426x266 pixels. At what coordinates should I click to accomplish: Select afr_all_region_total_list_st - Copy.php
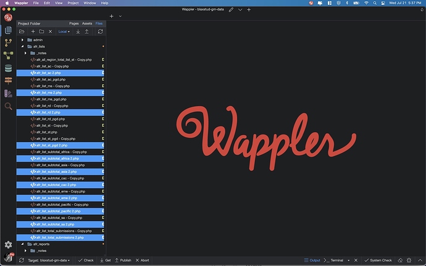60,60
